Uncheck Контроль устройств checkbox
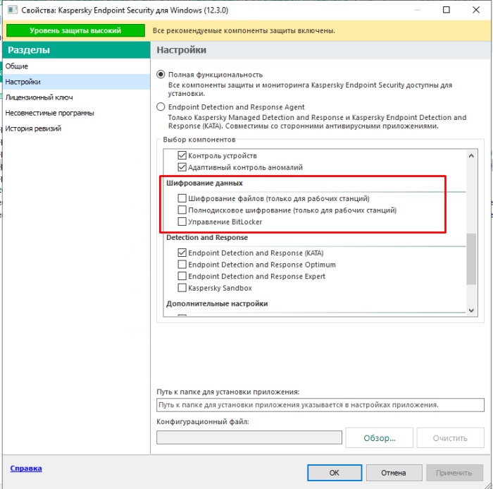 pos(182,155)
